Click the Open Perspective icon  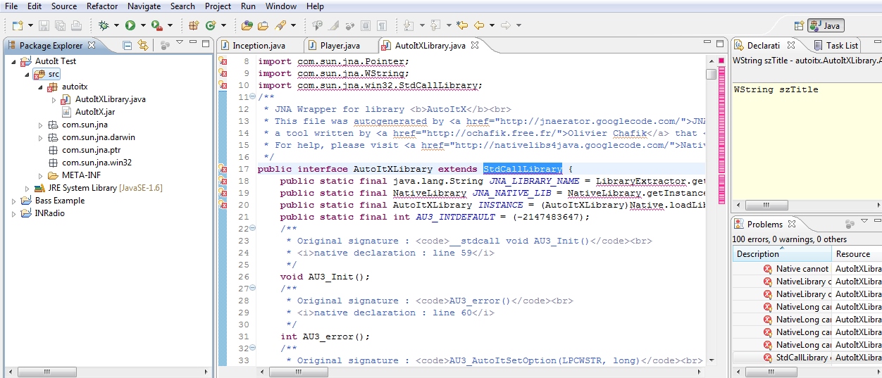799,25
